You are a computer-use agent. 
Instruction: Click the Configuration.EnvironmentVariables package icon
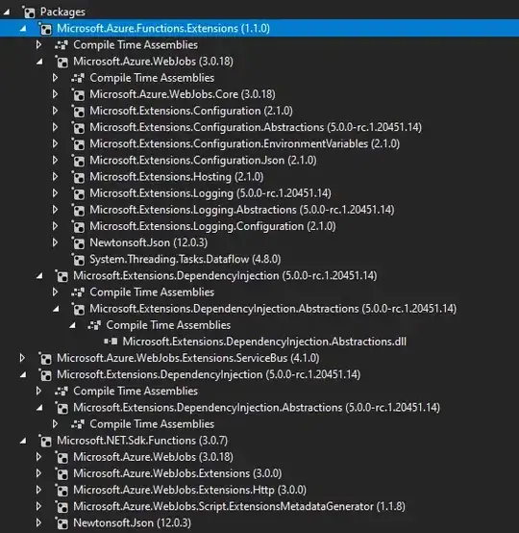(78, 144)
